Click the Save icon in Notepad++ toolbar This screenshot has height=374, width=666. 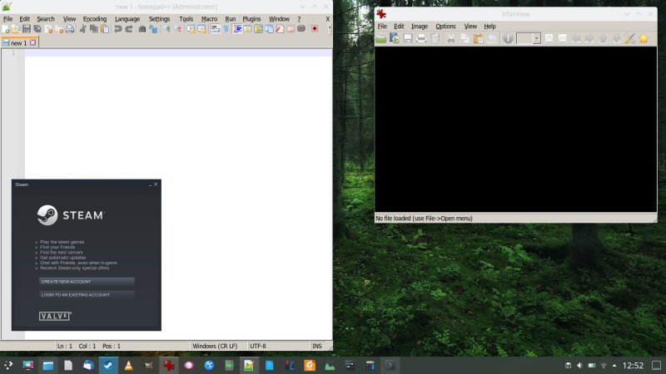coord(27,29)
